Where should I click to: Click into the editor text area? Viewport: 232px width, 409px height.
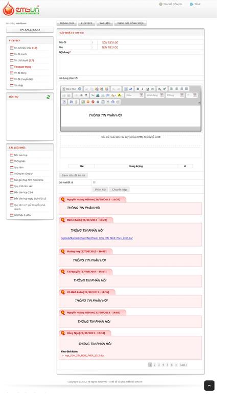pos(131,116)
